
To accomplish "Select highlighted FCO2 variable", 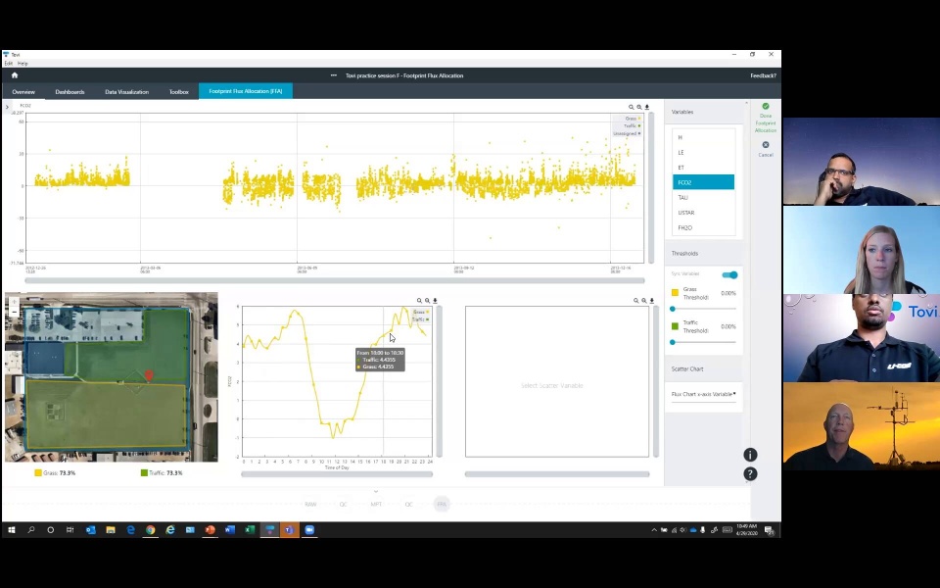I will [703, 182].
